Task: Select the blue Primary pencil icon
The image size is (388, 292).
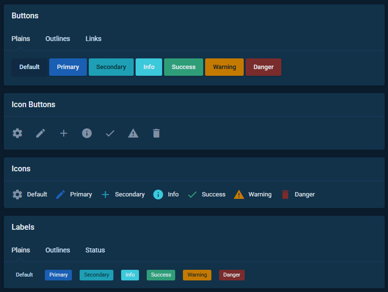Action: pos(60,195)
